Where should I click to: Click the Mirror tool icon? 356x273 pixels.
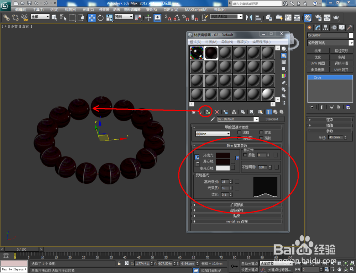[x=249, y=18]
